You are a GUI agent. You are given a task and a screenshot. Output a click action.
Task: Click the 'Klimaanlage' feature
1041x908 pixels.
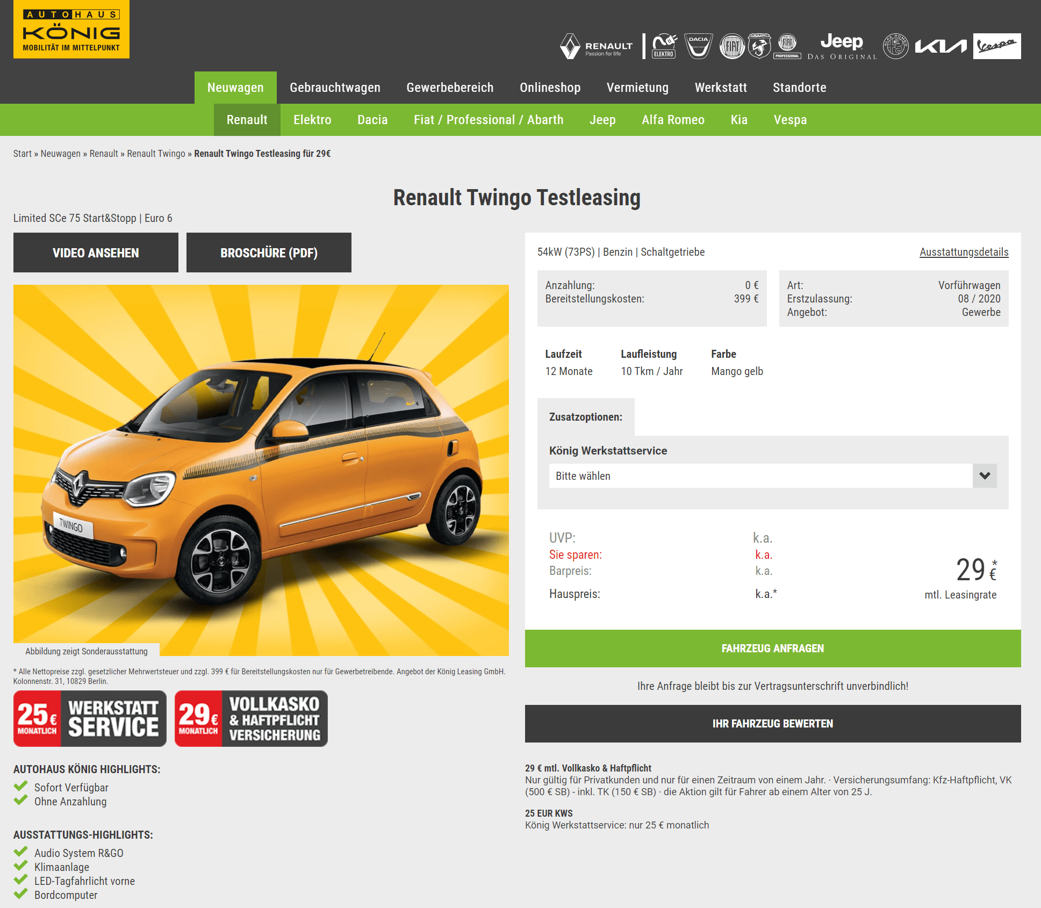[x=62, y=867]
